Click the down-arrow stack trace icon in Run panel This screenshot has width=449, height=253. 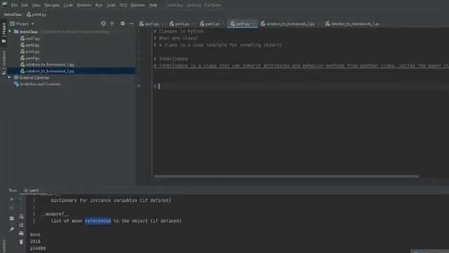click(21, 208)
